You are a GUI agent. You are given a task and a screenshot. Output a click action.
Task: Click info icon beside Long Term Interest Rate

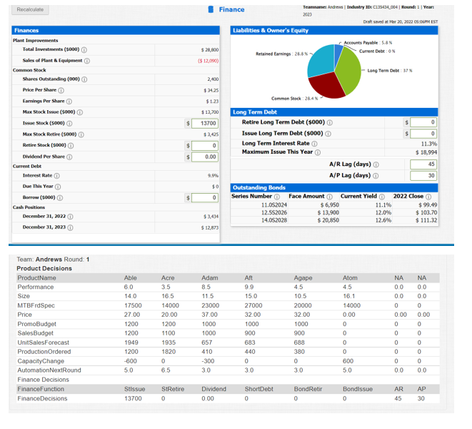pyautogui.click(x=314, y=144)
